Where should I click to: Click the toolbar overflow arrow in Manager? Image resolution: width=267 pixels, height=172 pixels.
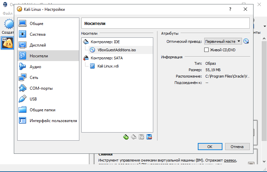(x=265, y=26)
